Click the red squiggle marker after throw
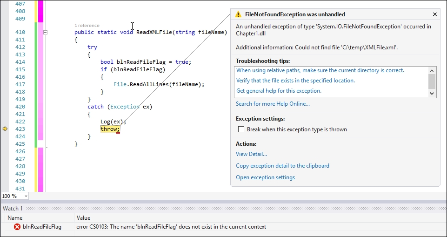Image resolution: width=447 pixels, height=237 pixels. coord(118,133)
